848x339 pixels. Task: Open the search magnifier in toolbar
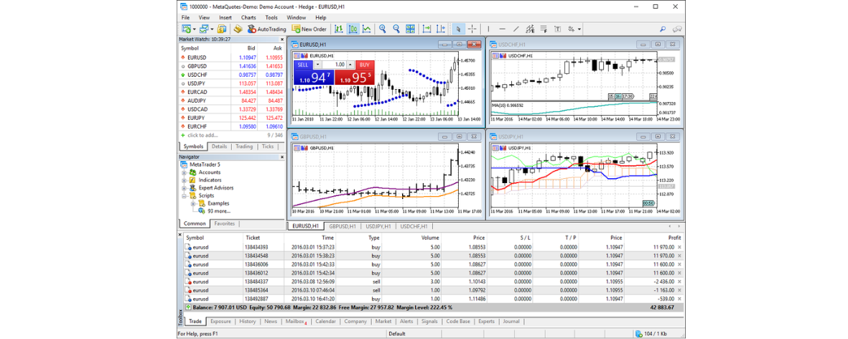click(663, 29)
